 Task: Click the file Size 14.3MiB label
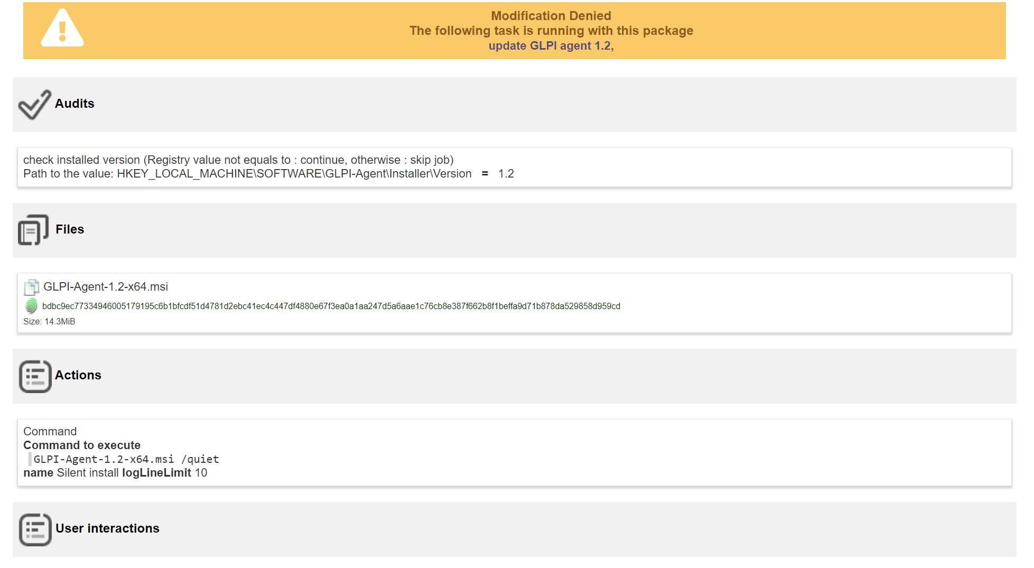48,321
